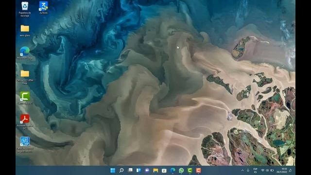This screenshot has width=311, height=175.
Task: Open the green Camtasia taskbar icon
Action: point(190,170)
